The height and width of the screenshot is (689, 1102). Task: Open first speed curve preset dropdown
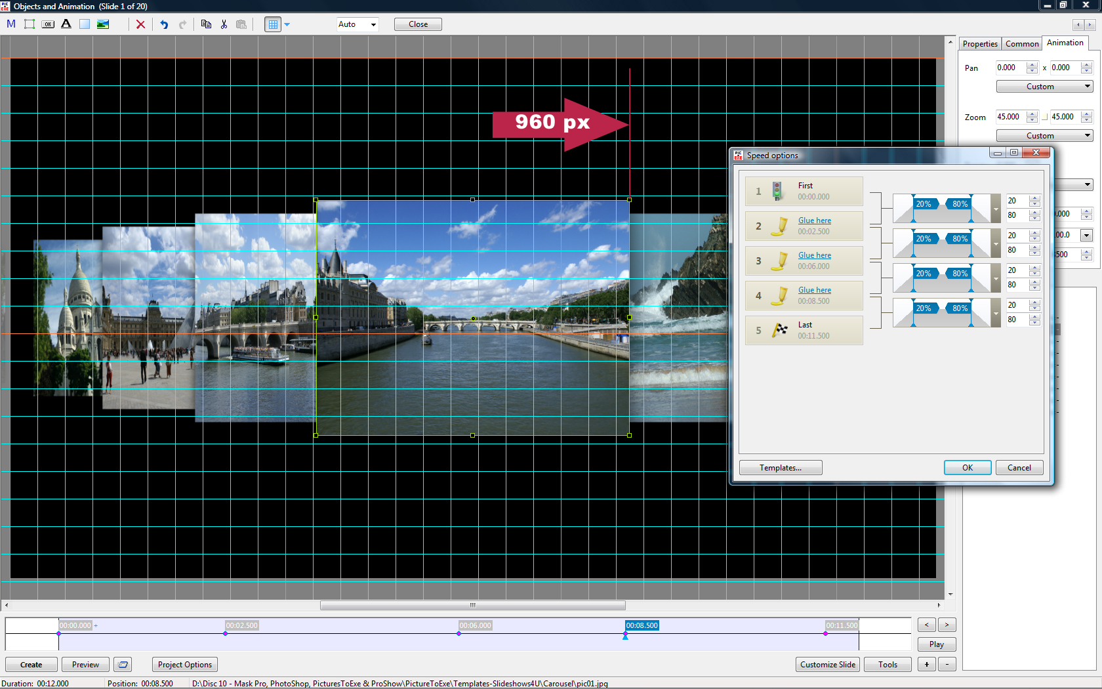(996, 209)
